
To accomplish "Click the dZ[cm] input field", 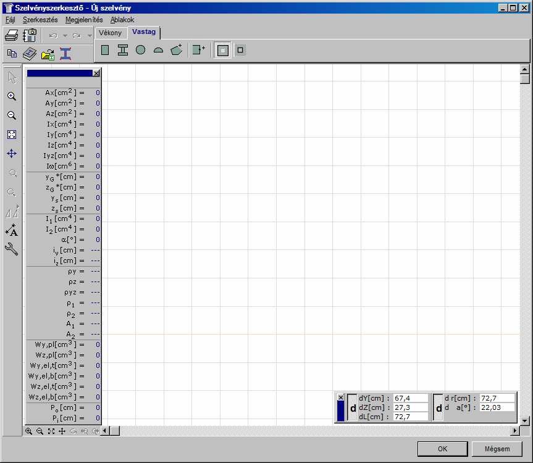I will (411, 407).
